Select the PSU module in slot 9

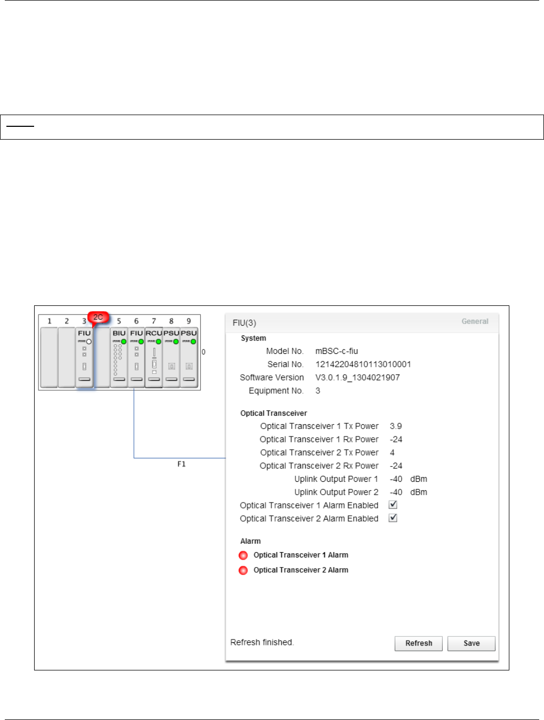[189, 358]
